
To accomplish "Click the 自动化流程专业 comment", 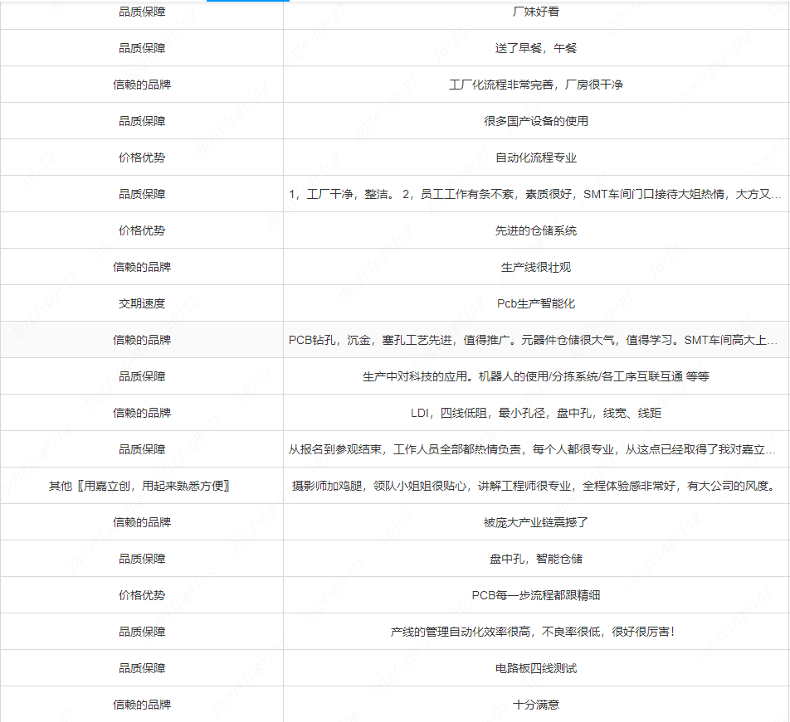I will point(535,157).
